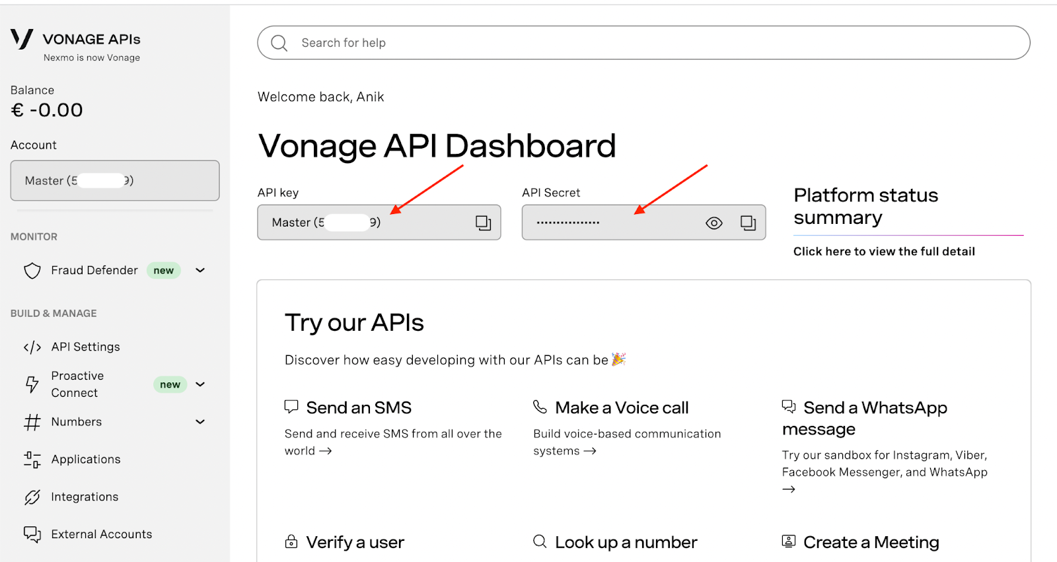Open External Accounts in the sidebar
Screen dimensions: 1057x562
[101, 534]
